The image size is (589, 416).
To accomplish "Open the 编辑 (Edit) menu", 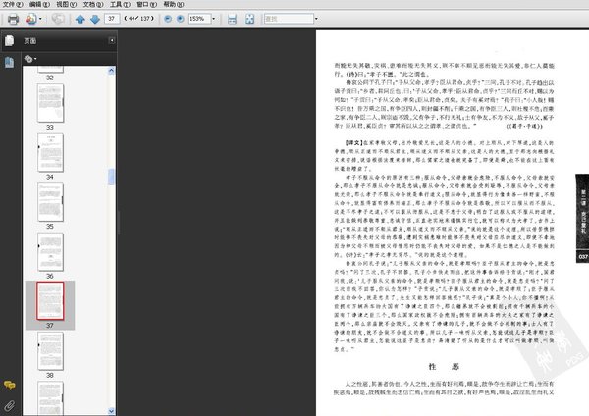I will 39,5.
